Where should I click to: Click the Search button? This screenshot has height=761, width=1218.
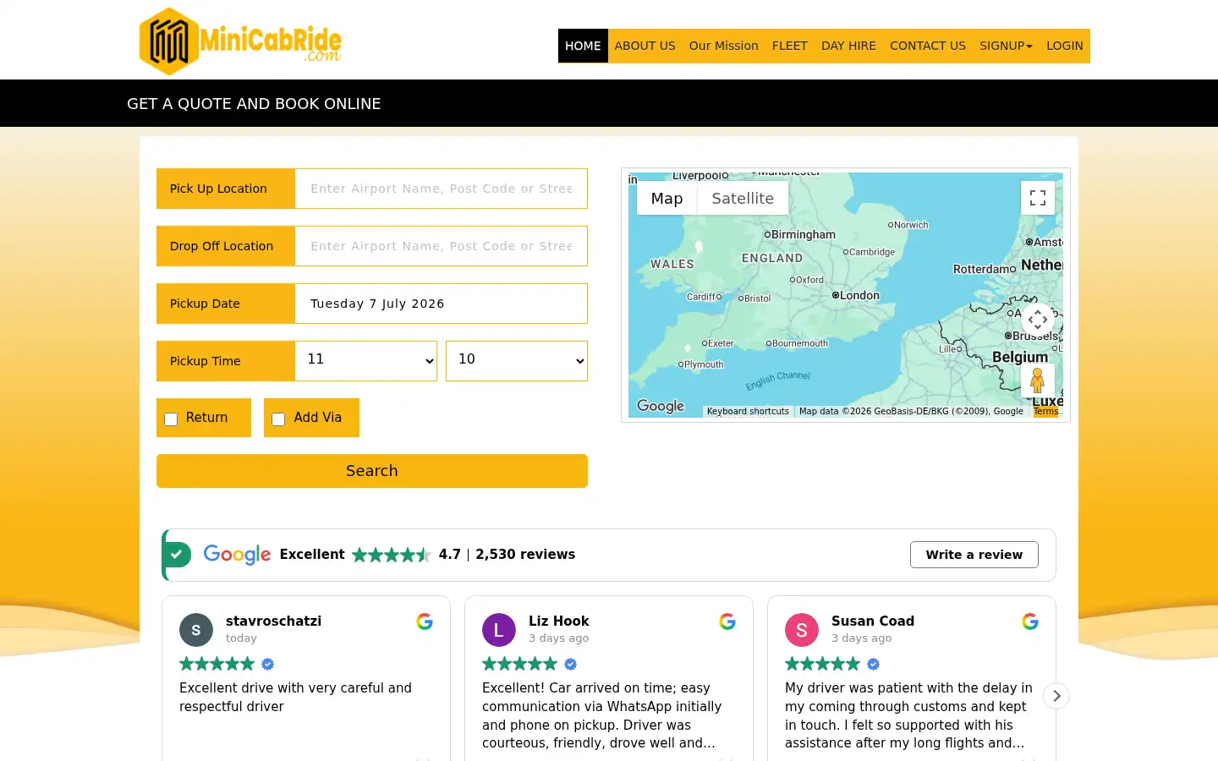[x=372, y=471]
